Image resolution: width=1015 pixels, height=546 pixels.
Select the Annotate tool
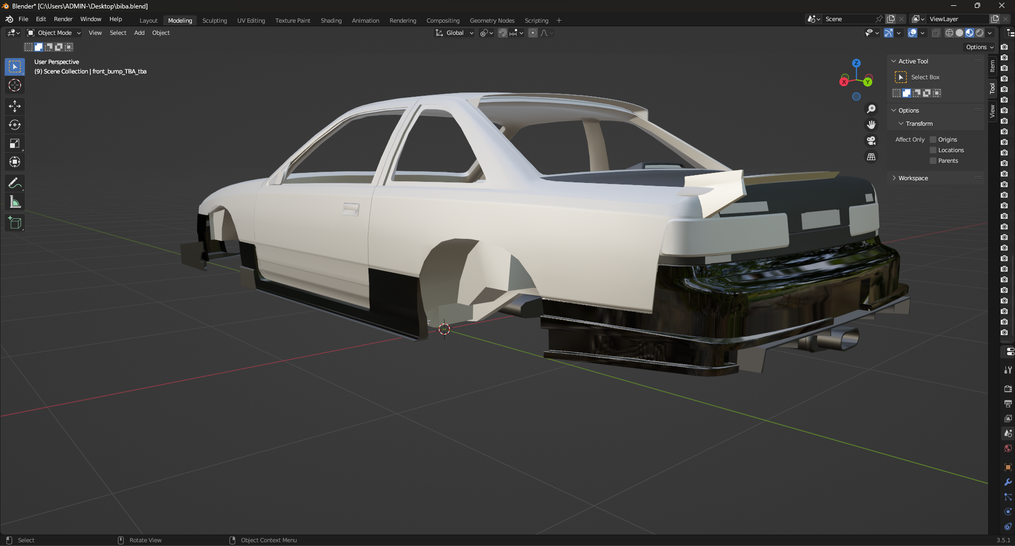pos(15,183)
